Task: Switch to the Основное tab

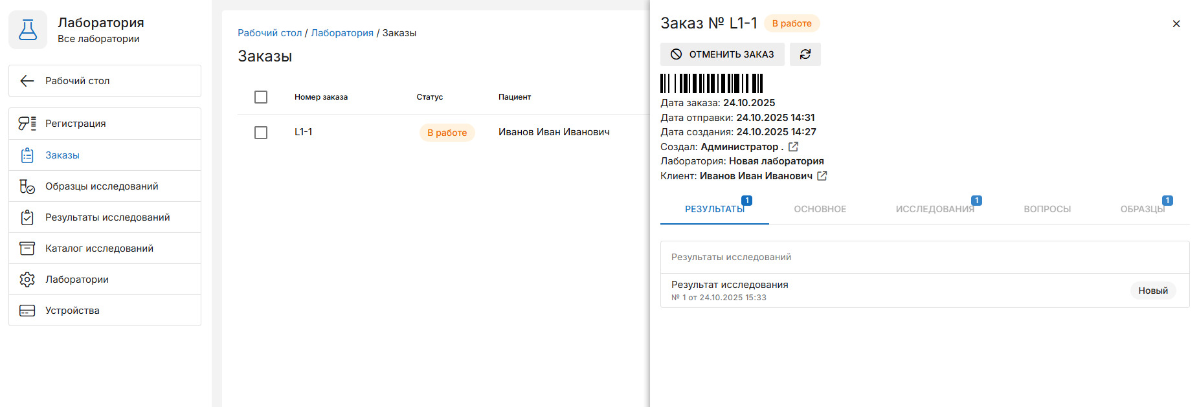Action: tap(820, 209)
